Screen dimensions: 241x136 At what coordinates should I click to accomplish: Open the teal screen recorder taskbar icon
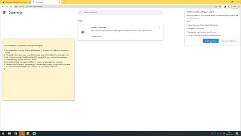click(x=34, y=133)
